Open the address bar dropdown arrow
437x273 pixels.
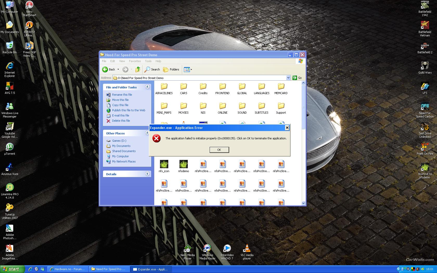point(288,78)
